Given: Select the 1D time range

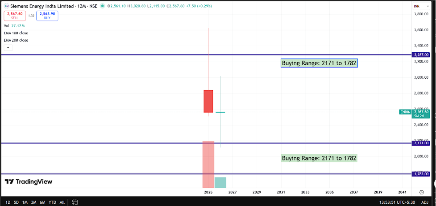Looking at the screenshot, I should click(8, 202).
